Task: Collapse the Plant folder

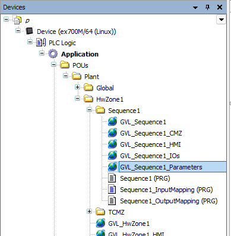Action: coord(66,75)
